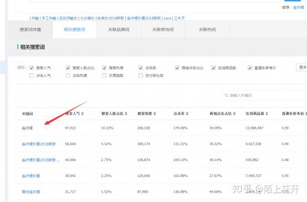Image resolution: width=307 pixels, height=202 pixels.
Task: Click the 268,328 search heat value
Action: [144, 128]
